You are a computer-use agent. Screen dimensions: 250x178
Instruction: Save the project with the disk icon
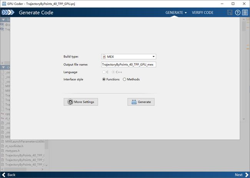click(230, 12)
